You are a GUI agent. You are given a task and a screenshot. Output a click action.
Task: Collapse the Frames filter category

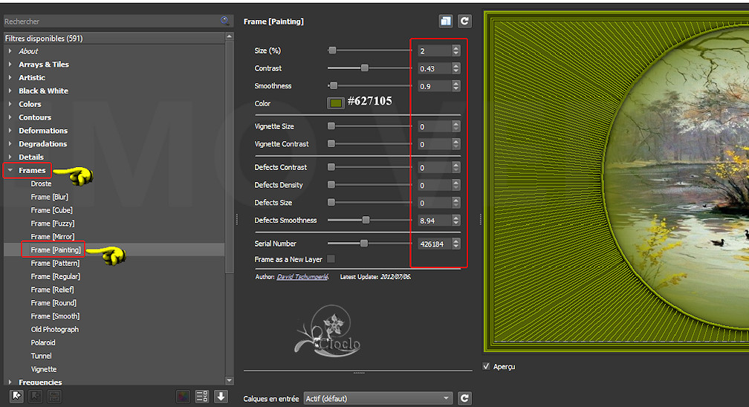(10, 171)
